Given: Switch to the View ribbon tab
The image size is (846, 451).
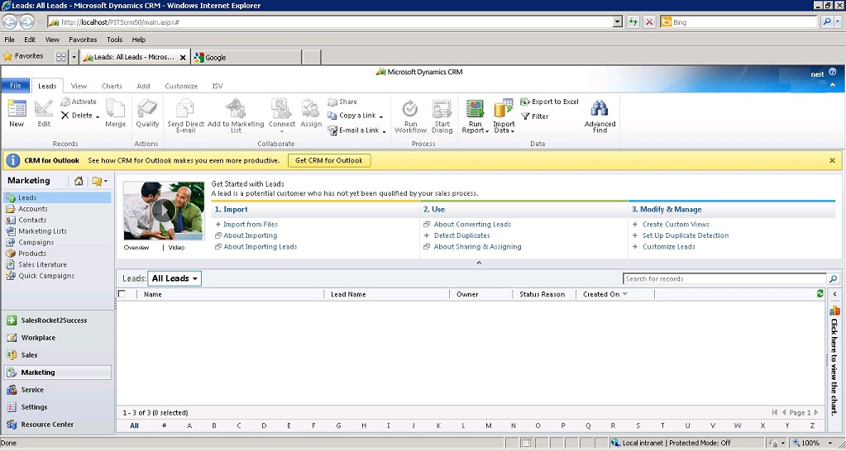Looking at the screenshot, I should 79,86.
